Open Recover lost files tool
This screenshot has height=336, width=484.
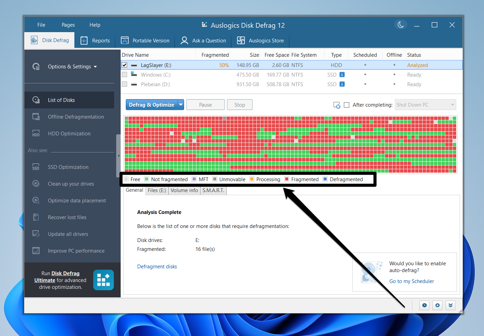click(67, 217)
